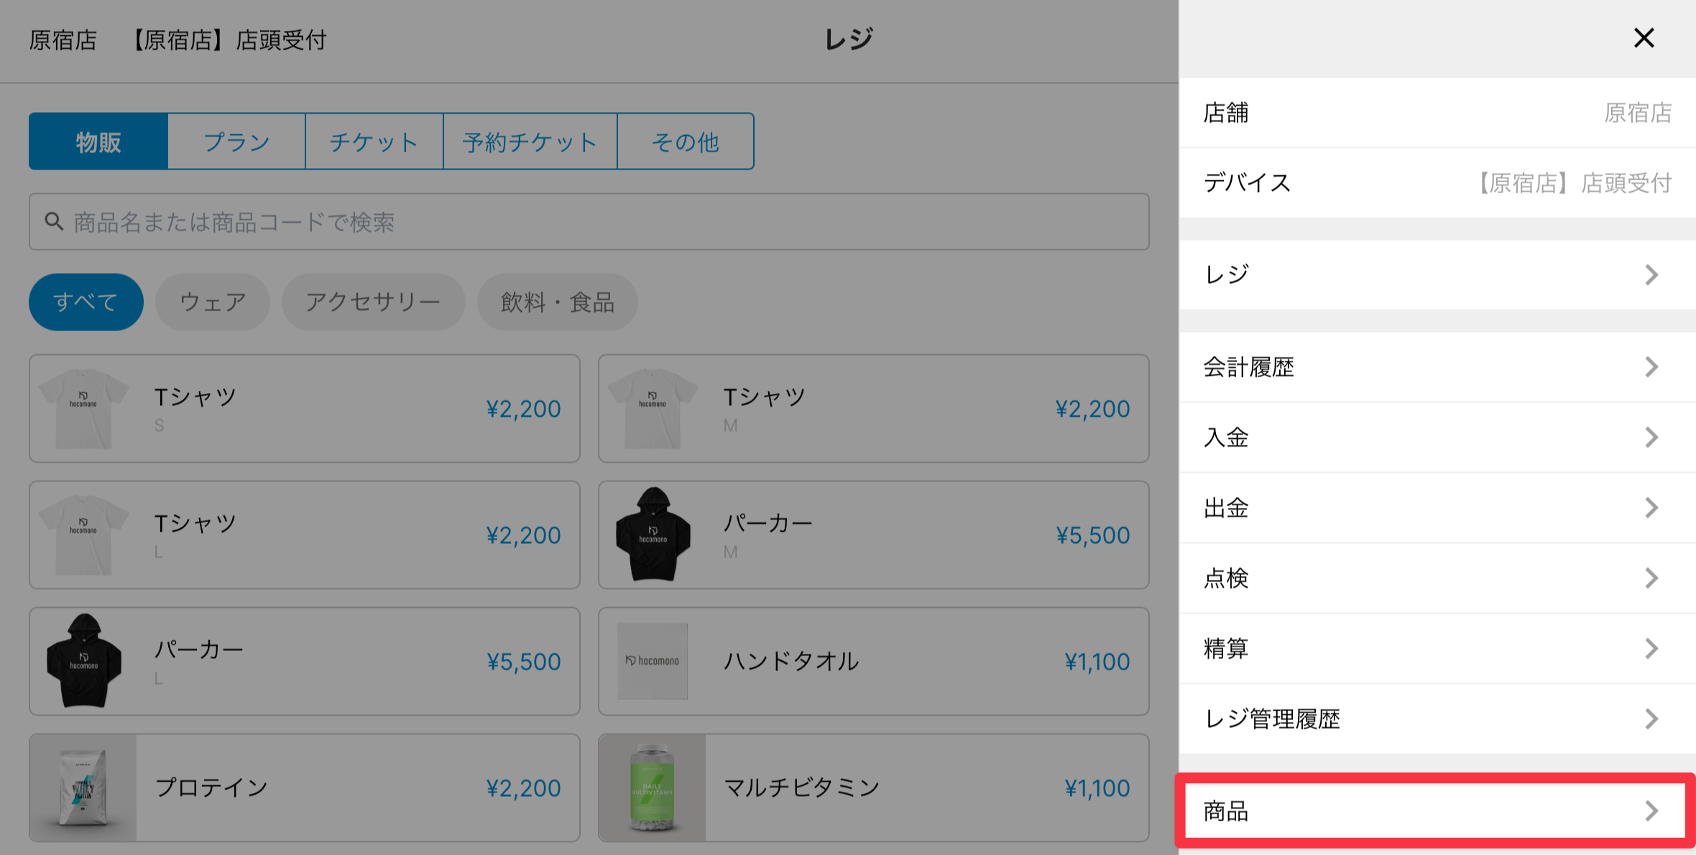Switch to the プラン tab
The width and height of the screenshot is (1696, 855).
[236, 142]
